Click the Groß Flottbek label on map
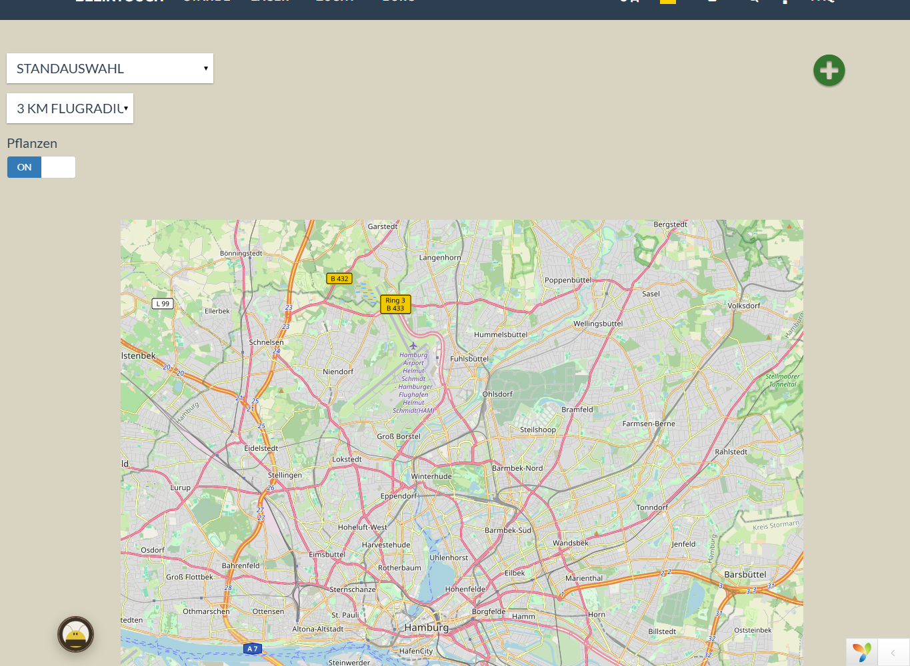The image size is (910, 666). 189,577
